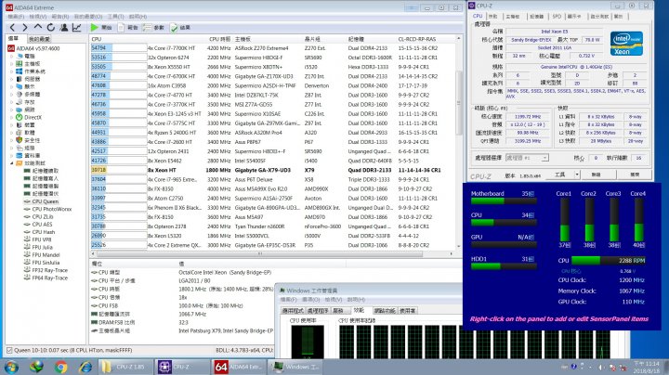Launch Google Chrome from taskbar
The height and width of the screenshot is (375, 669).
coord(60,367)
